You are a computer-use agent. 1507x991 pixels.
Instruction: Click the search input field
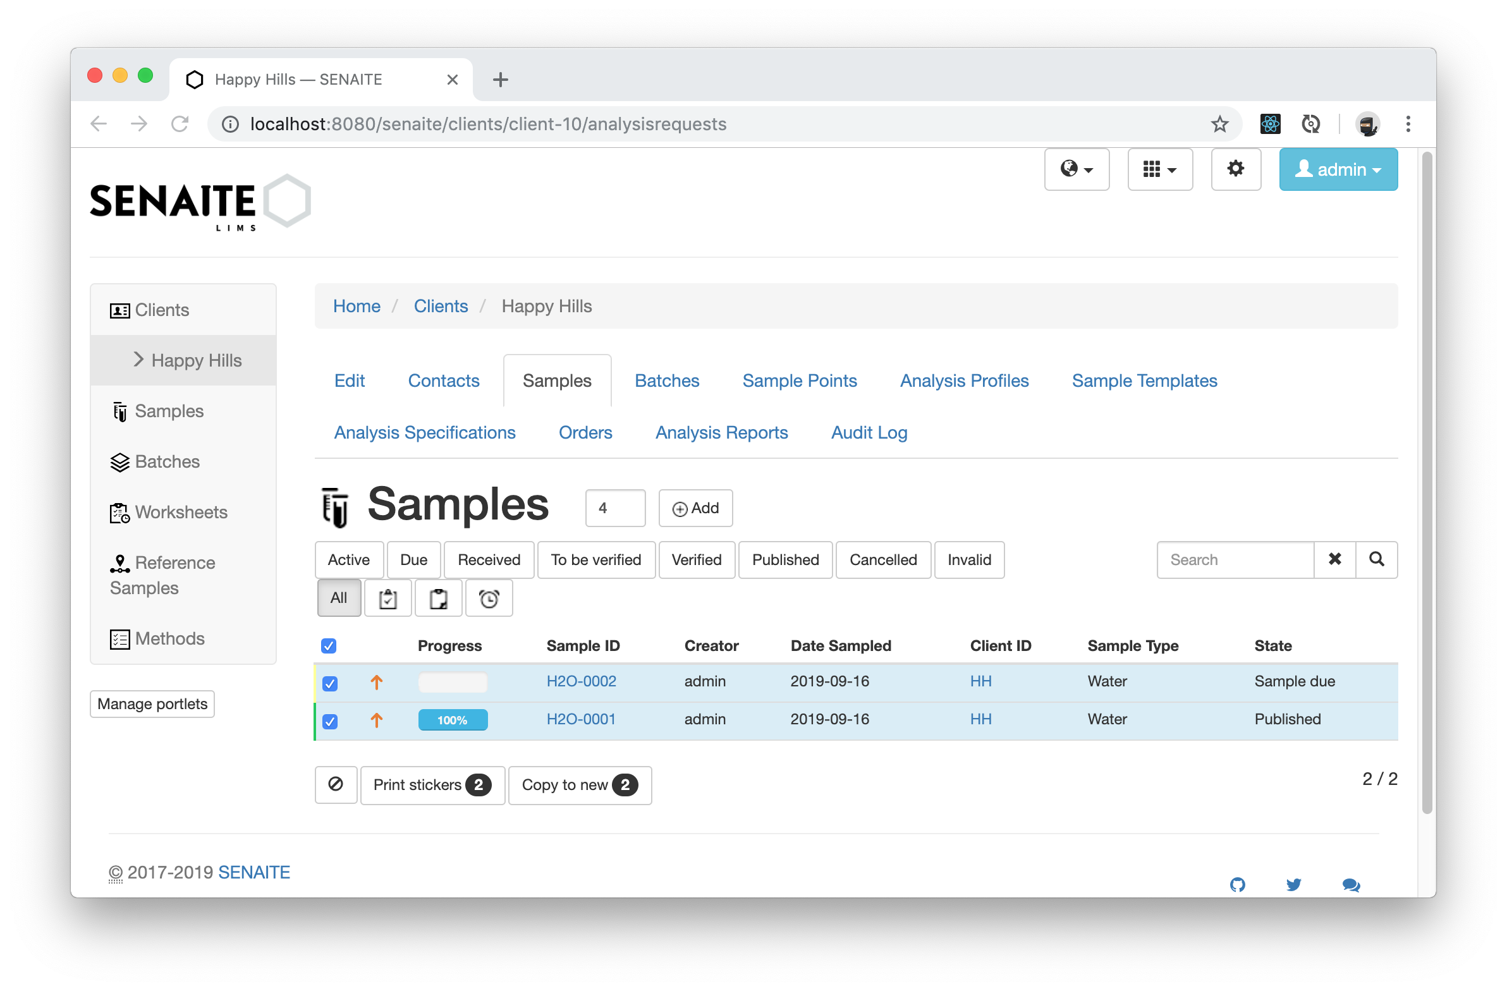(x=1235, y=560)
